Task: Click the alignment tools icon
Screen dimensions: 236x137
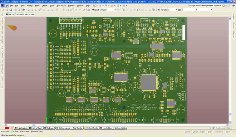Action: 100,6
